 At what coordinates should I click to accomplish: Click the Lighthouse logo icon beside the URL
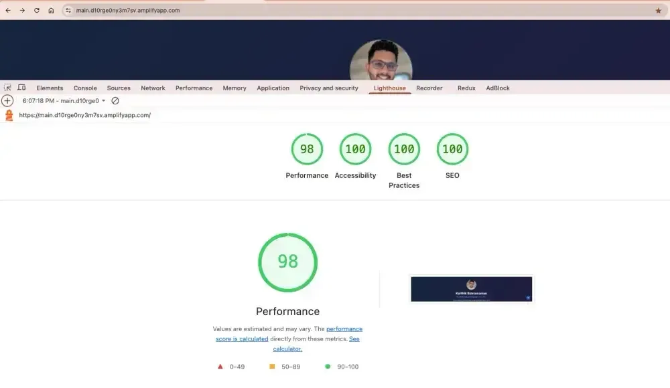[9, 115]
